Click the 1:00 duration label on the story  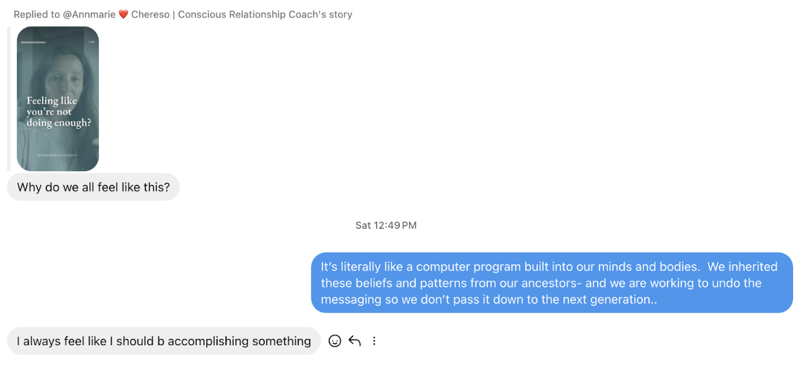[91, 42]
